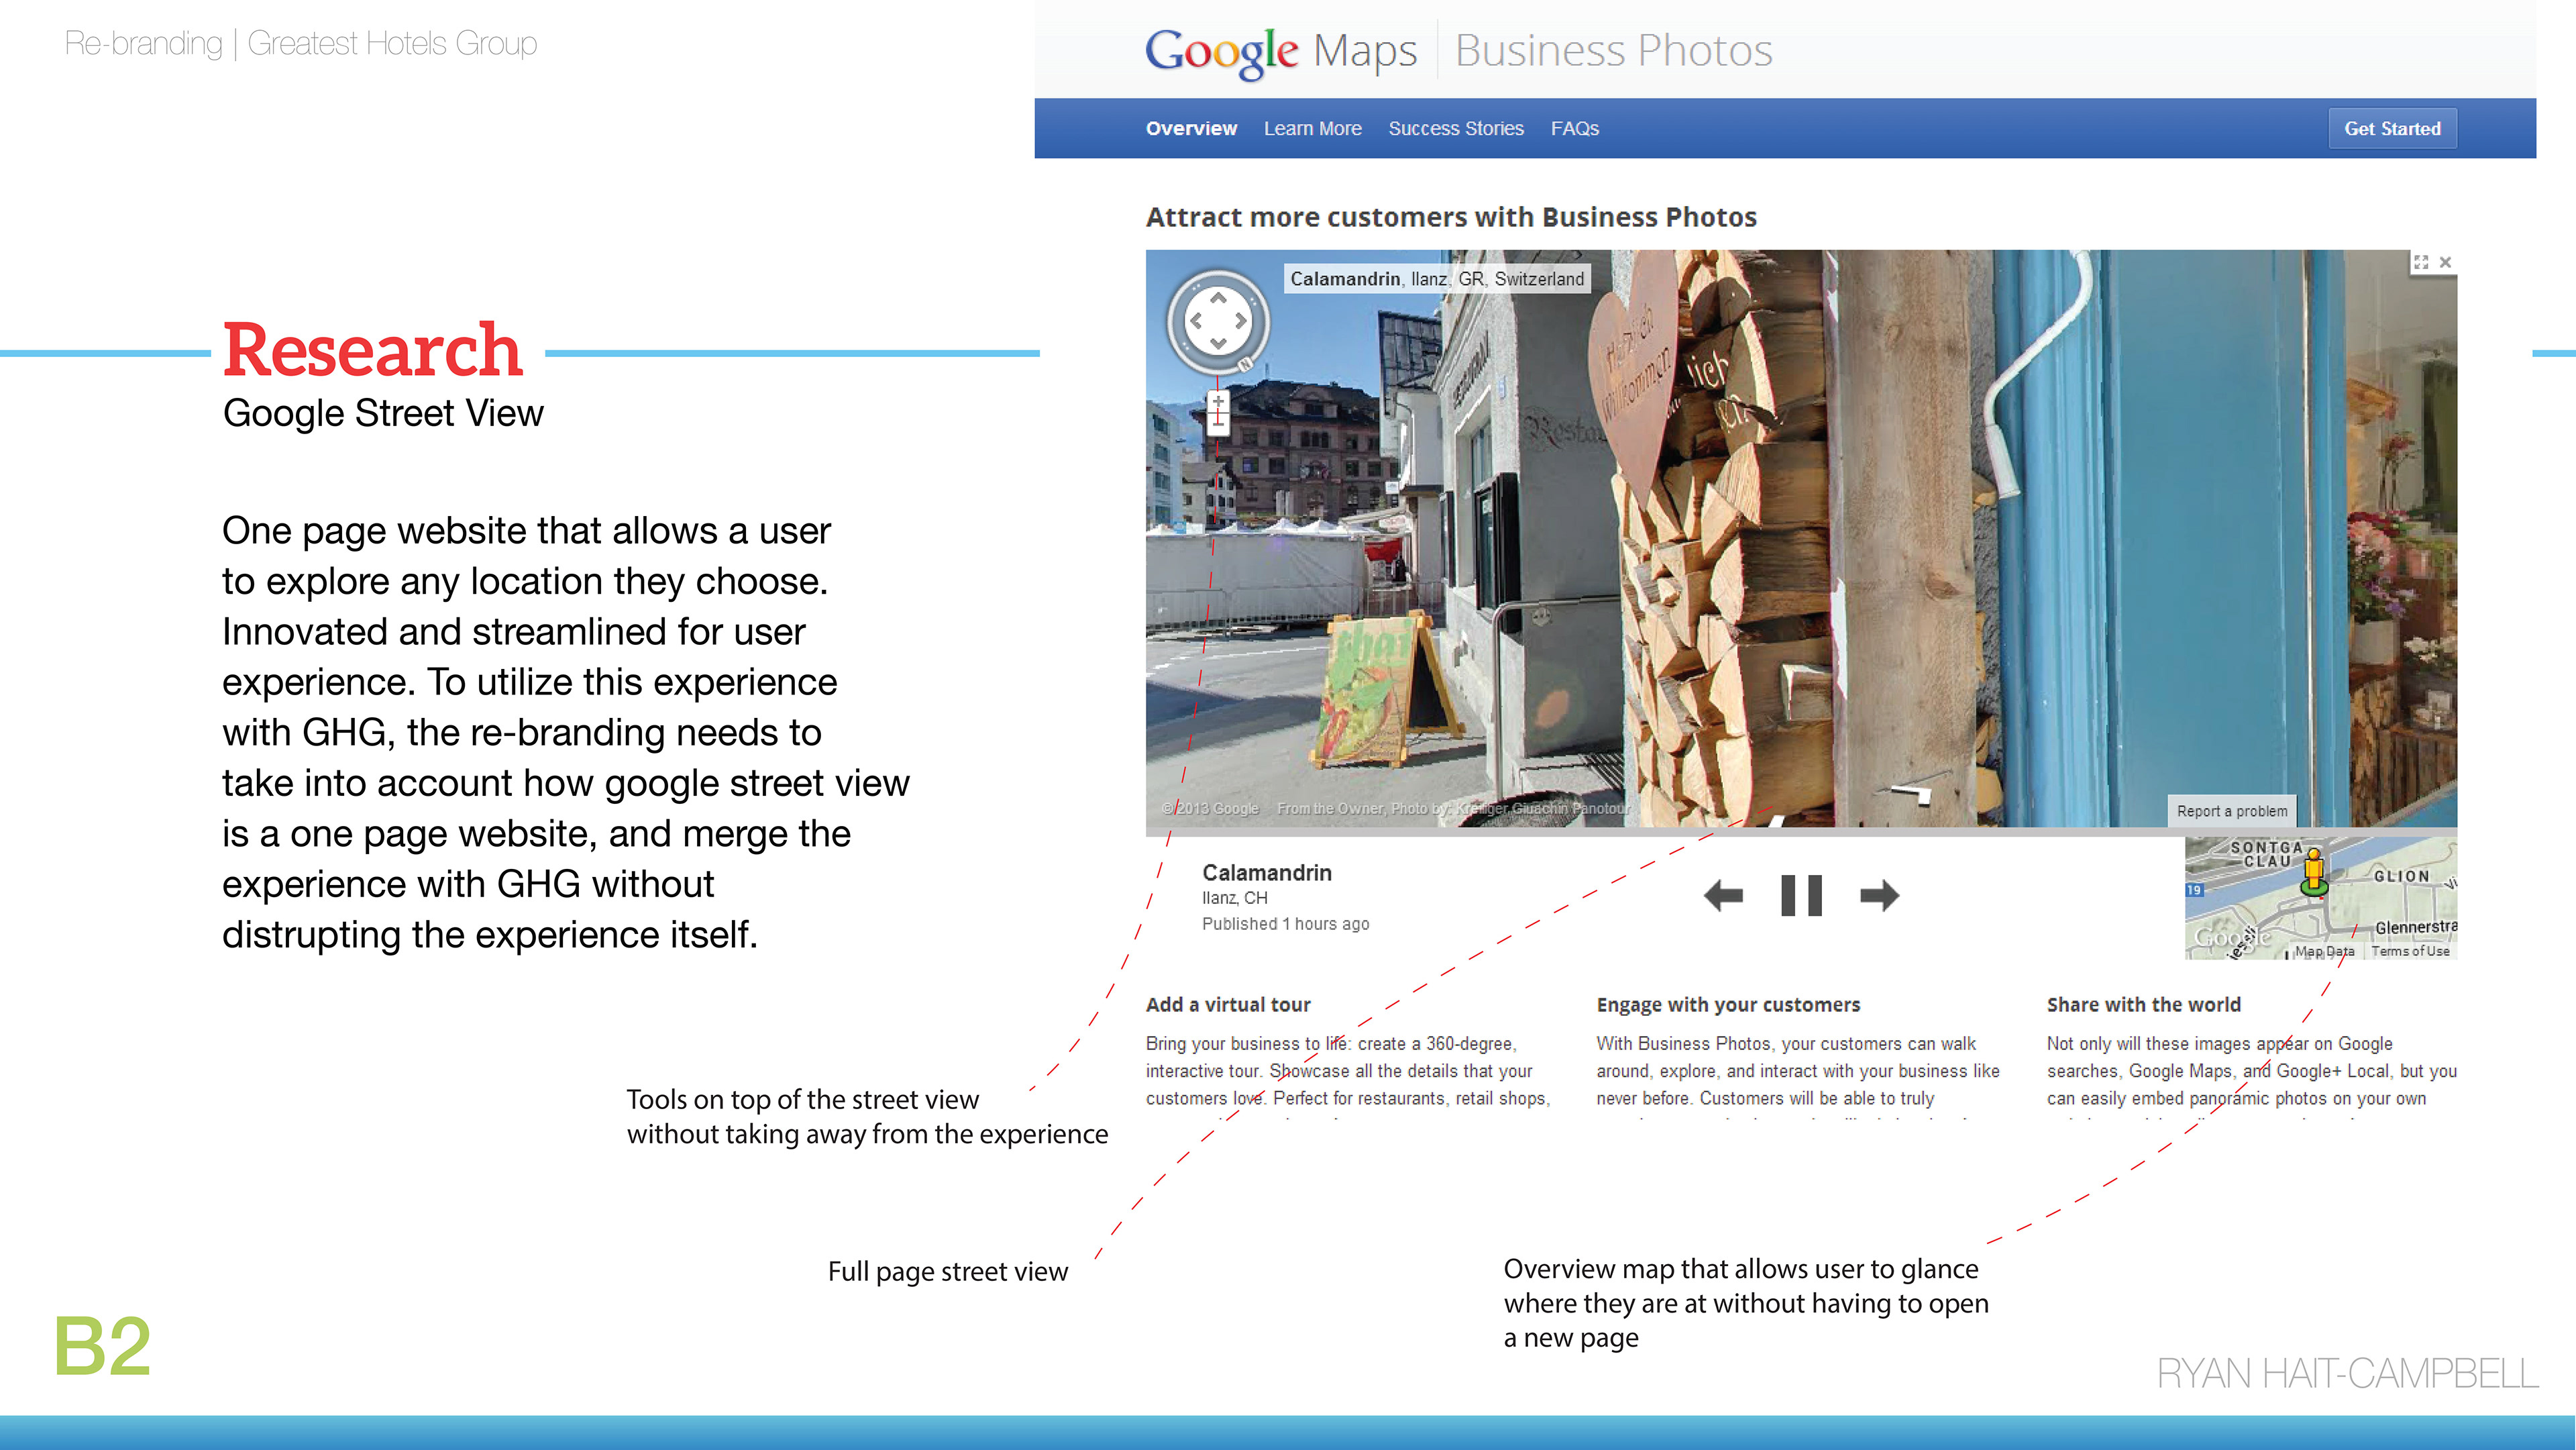The image size is (2576, 1450).
Task: Pause the photo slideshow
Action: pyautogui.click(x=1801, y=895)
